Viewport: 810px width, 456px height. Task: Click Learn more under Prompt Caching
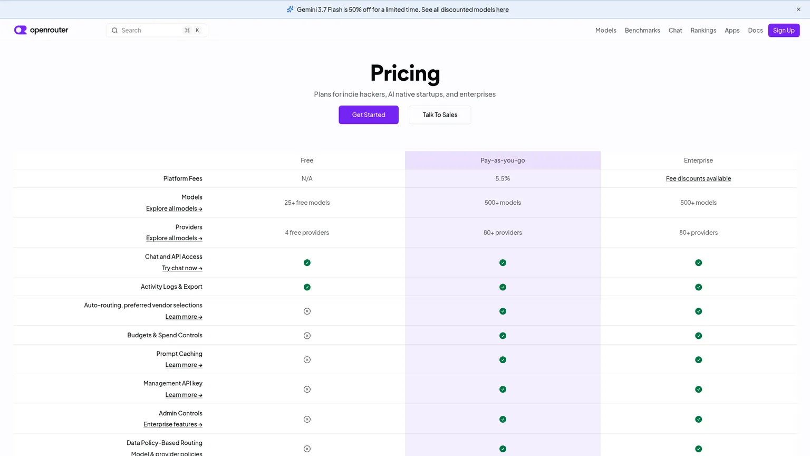coord(184,365)
